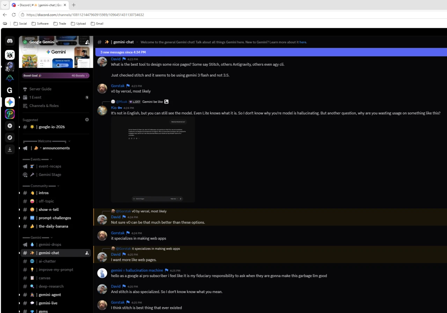The image size is (447, 313).
Task: Open the Email bookmarks folder
Action: click(x=97, y=23)
